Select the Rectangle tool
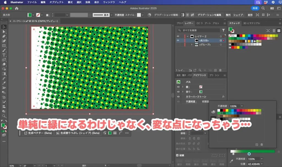The height and width of the screenshot is (167, 282). tap(4, 46)
